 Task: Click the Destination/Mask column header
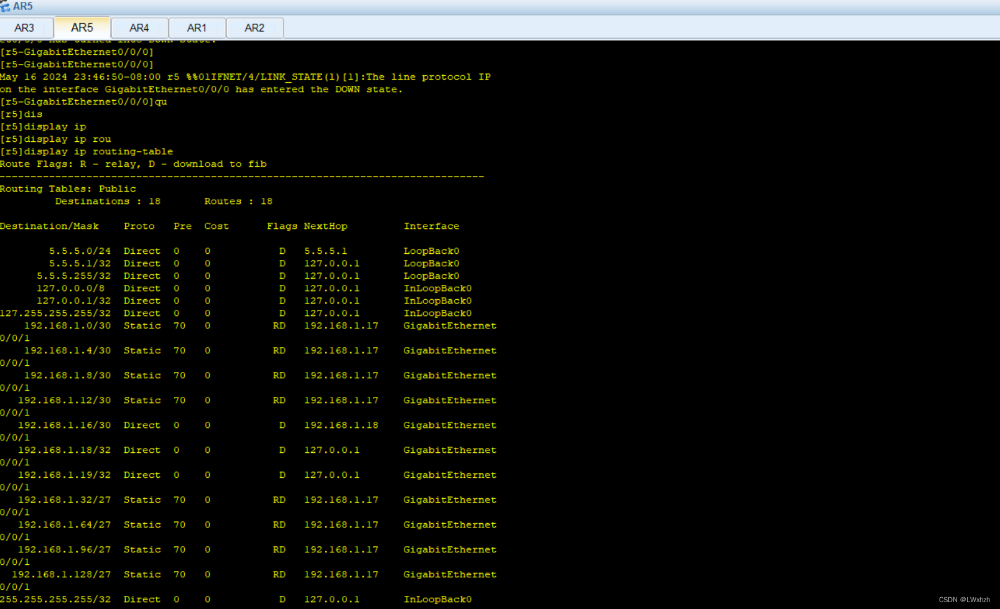(x=49, y=226)
